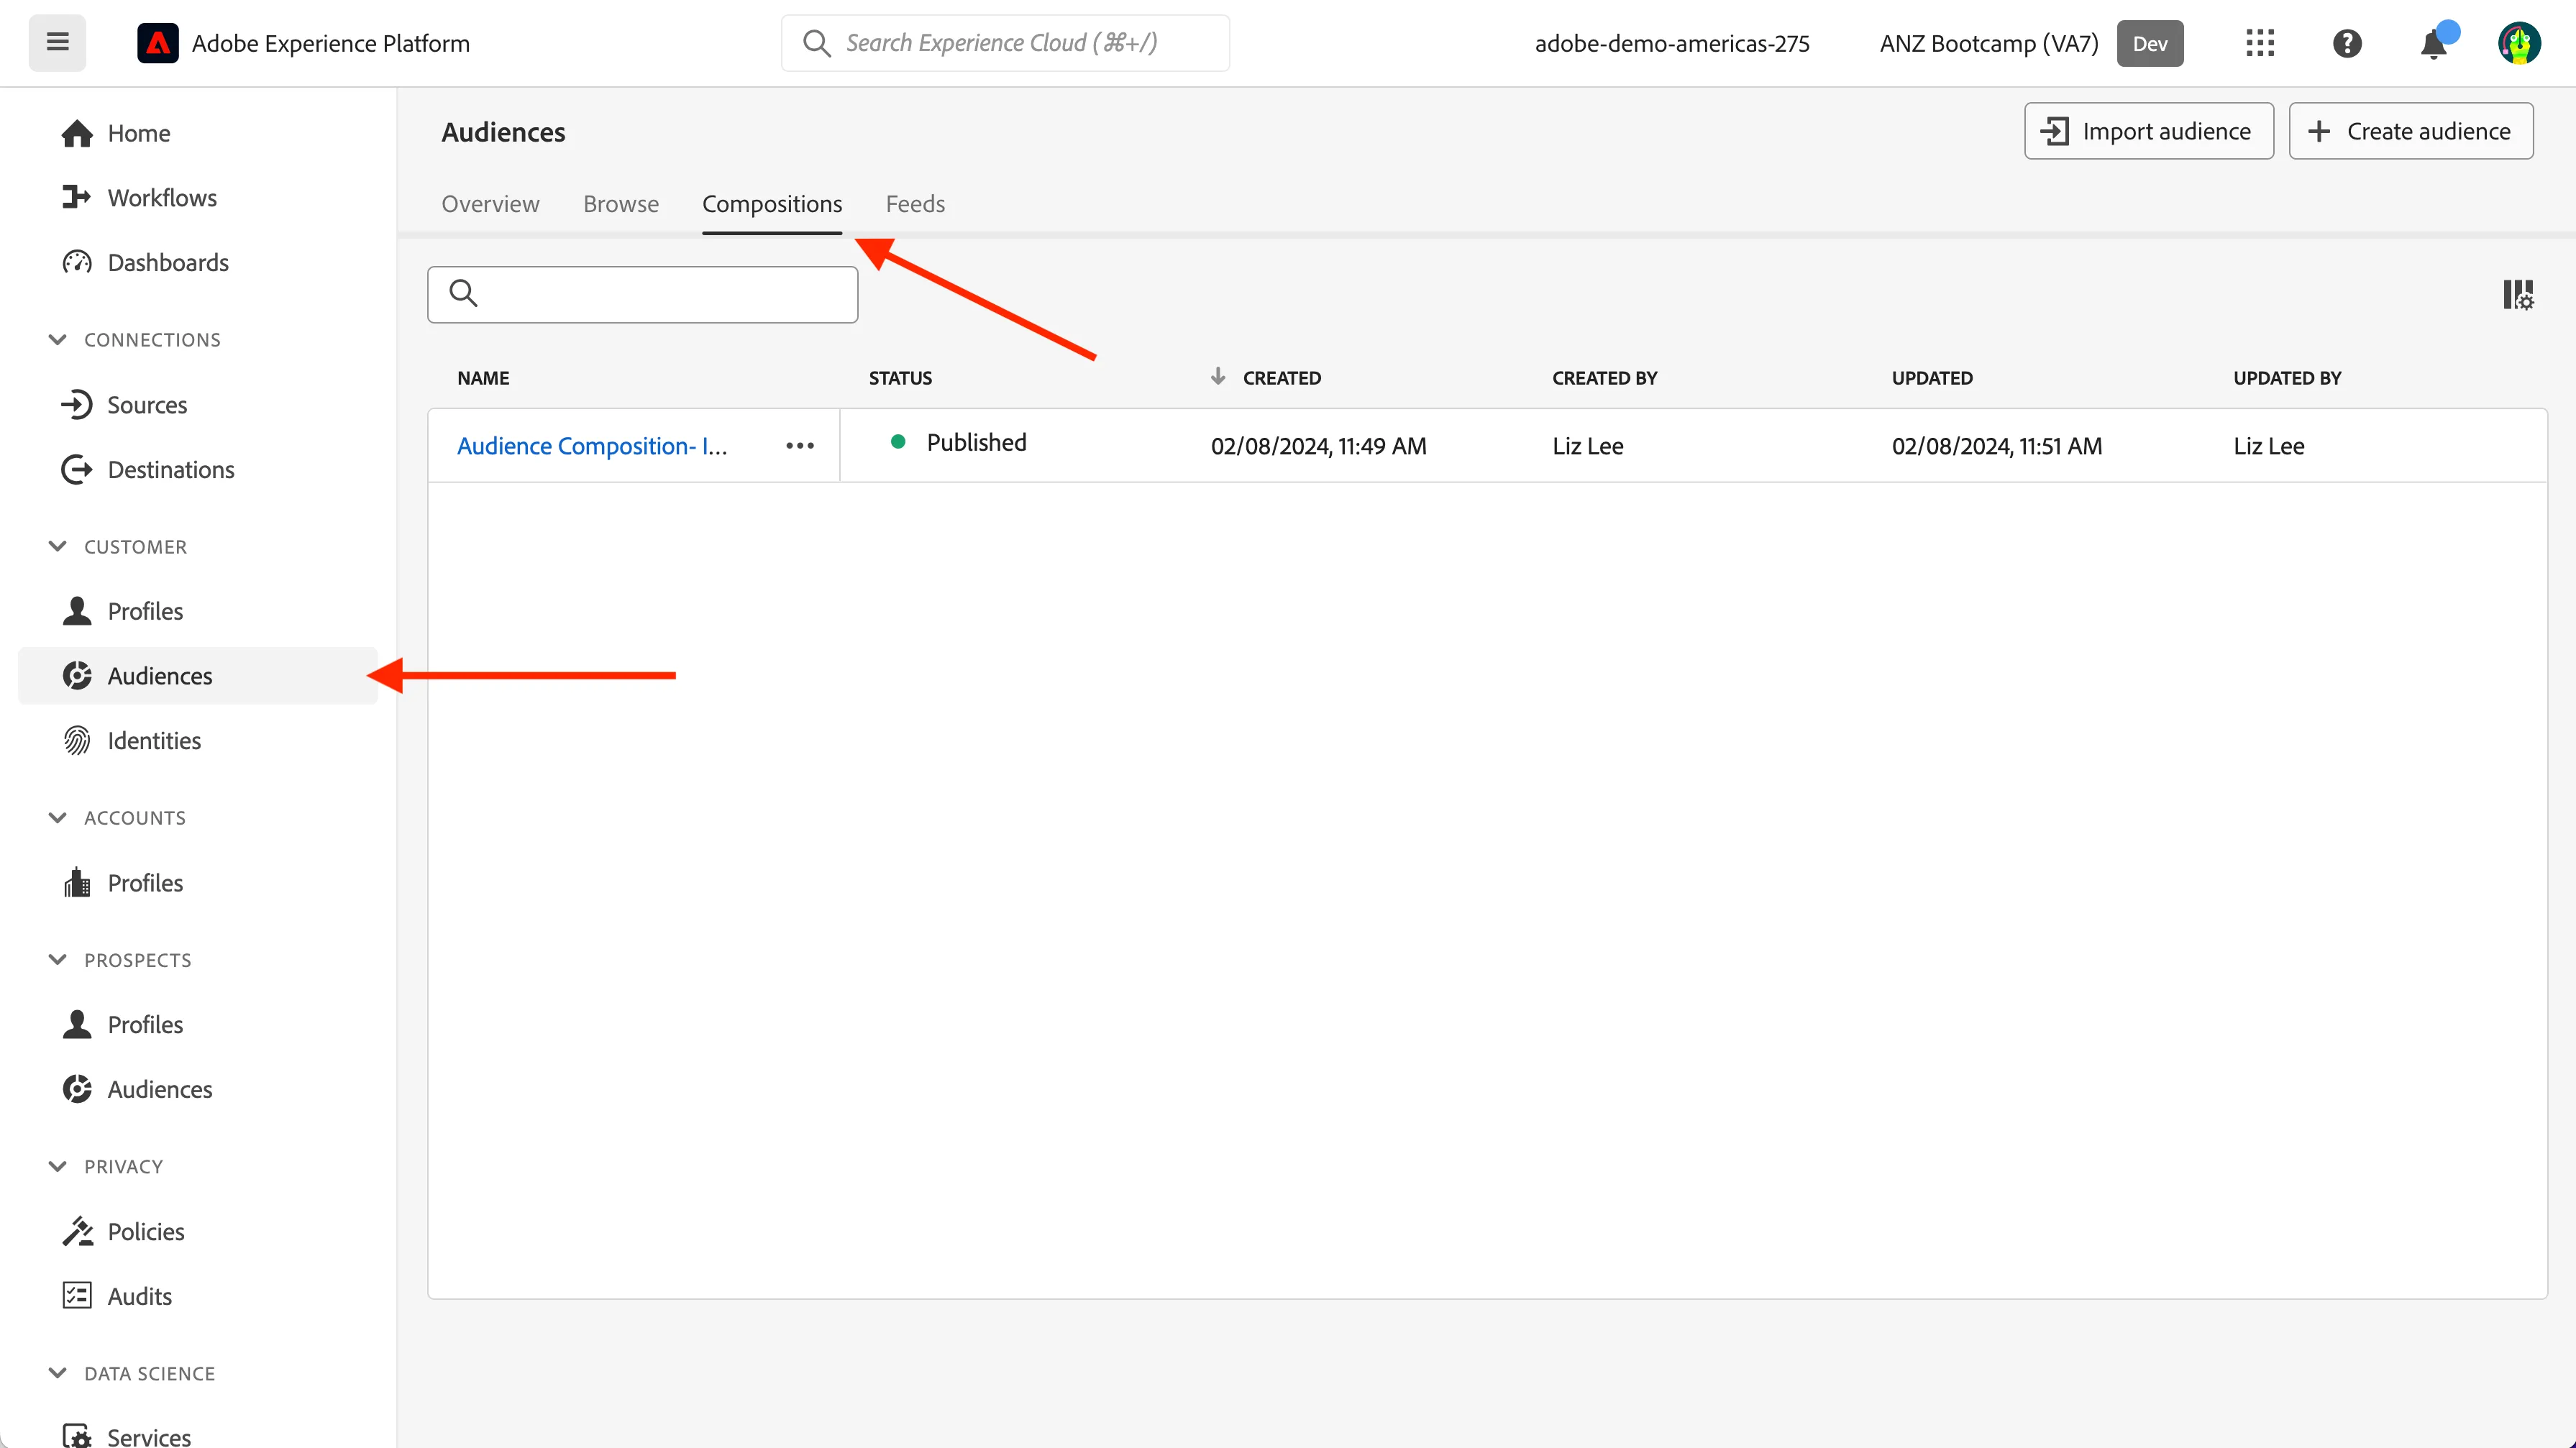Select Audiences under Customer section
The height and width of the screenshot is (1448, 2576).
198,676
